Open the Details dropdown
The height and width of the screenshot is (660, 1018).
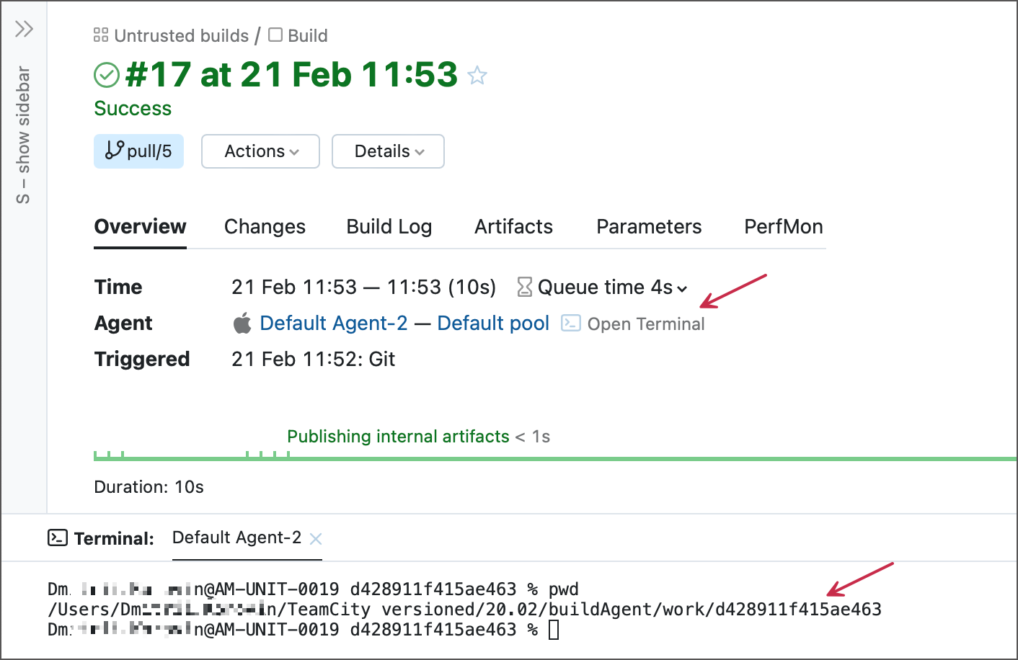[388, 151]
